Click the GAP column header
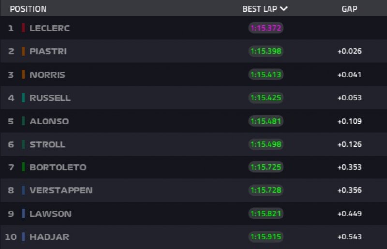Screen dimensions: 387x249 point(349,9)
